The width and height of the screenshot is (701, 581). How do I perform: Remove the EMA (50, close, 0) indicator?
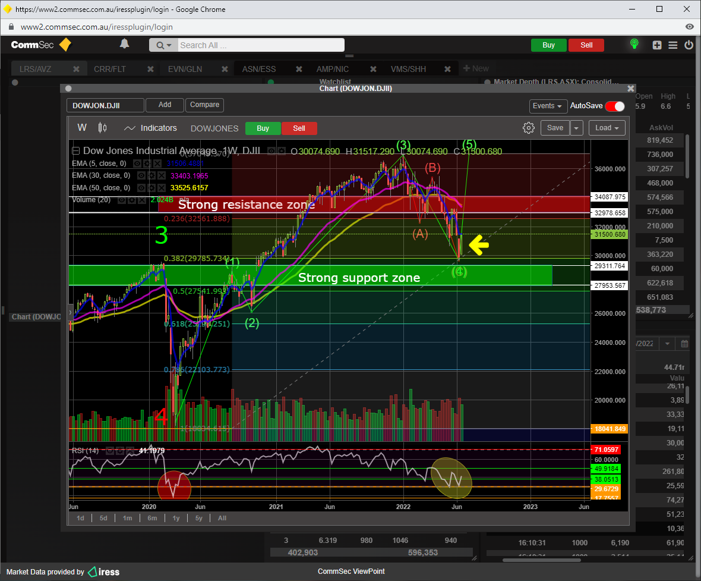tap(162, 188)
